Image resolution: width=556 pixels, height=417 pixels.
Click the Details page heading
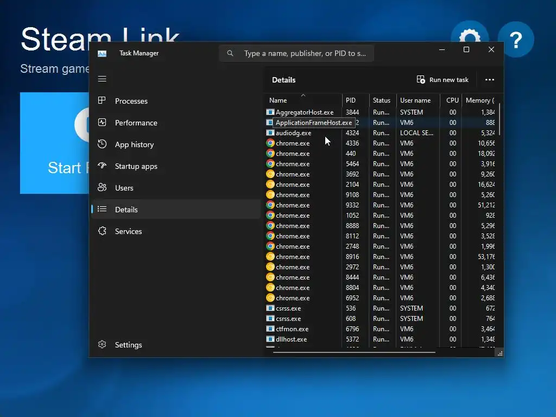283,80
